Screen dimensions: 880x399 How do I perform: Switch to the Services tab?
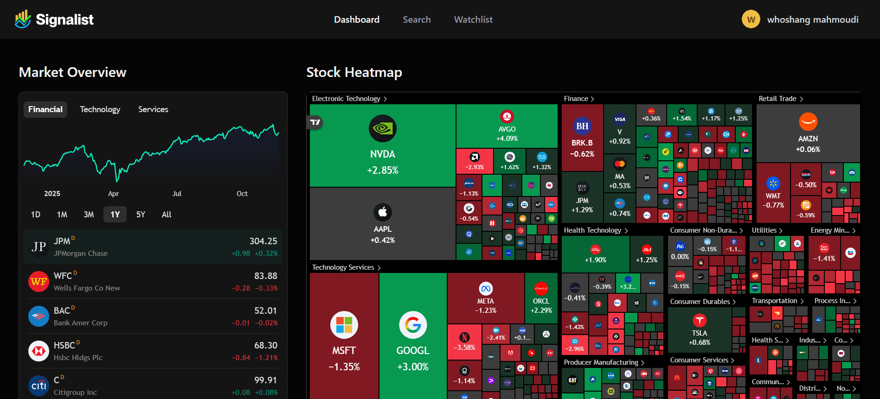click(153, 109)
